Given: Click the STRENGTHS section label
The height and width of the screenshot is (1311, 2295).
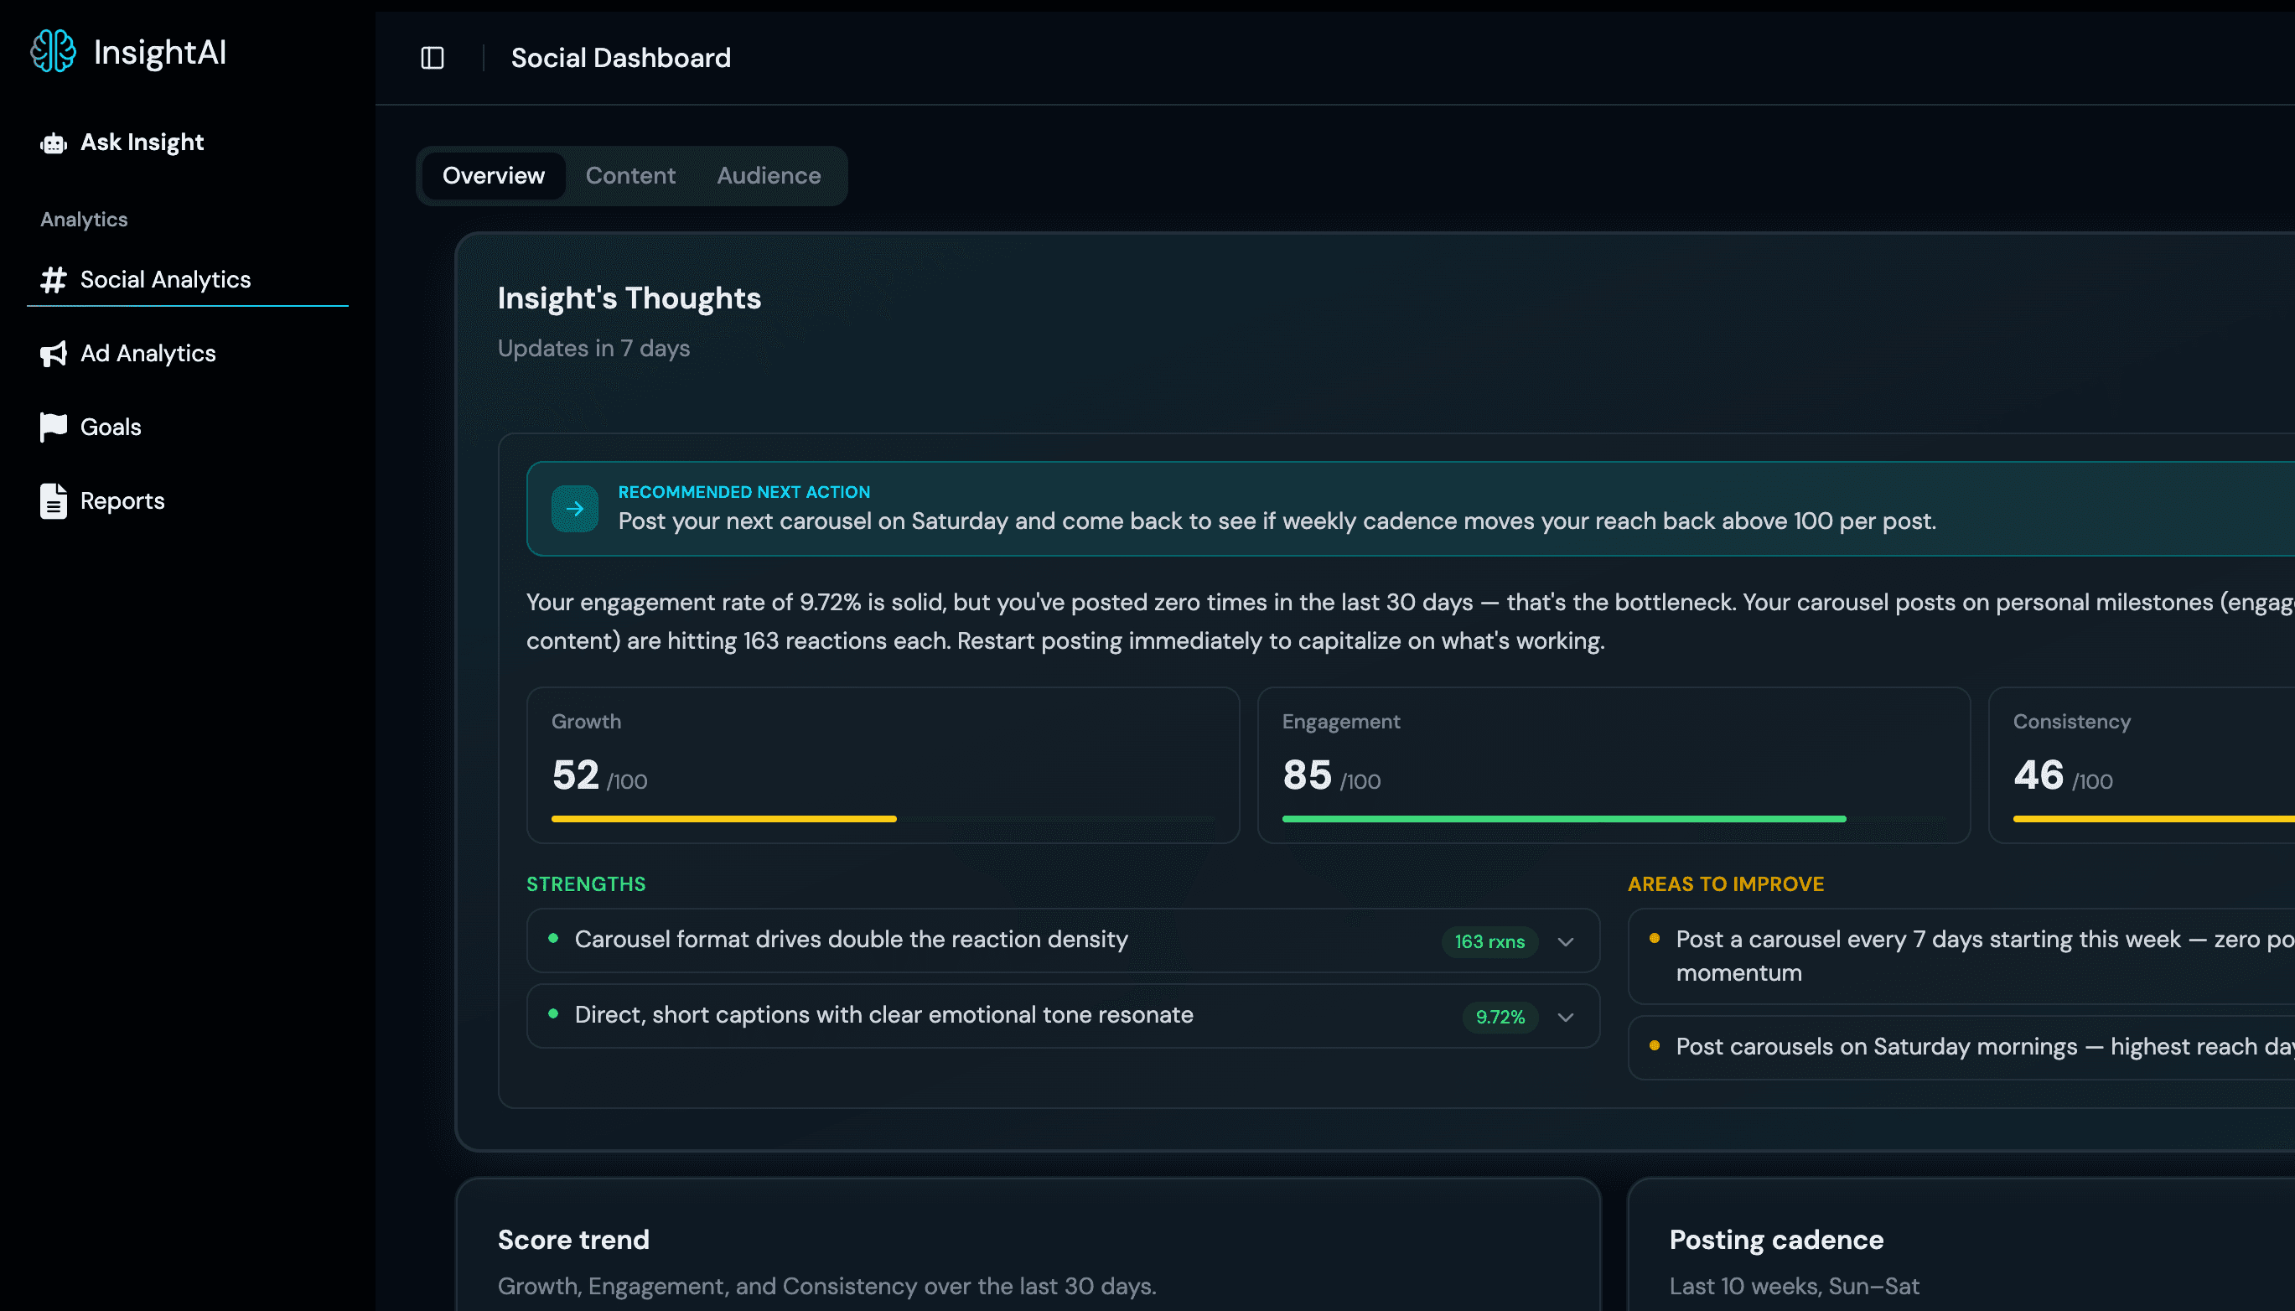Looking at the screenshot, I should pos(585,884).
